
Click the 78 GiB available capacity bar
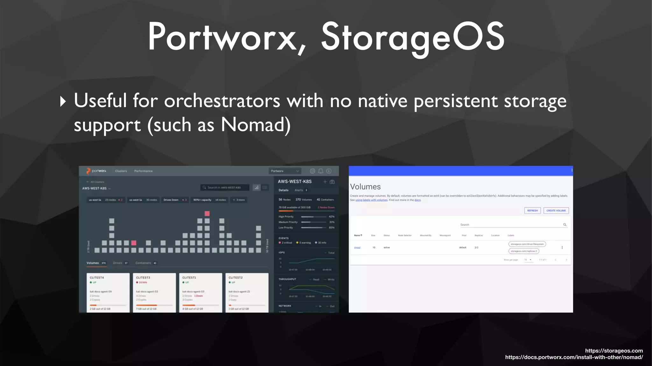pos(306,211)
